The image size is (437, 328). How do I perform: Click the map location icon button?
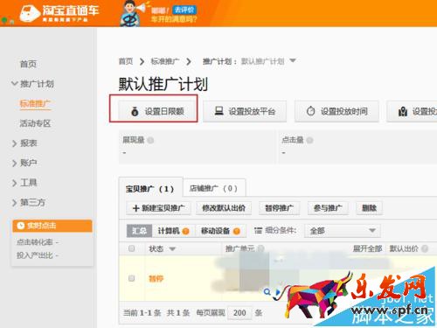point(412,111)
